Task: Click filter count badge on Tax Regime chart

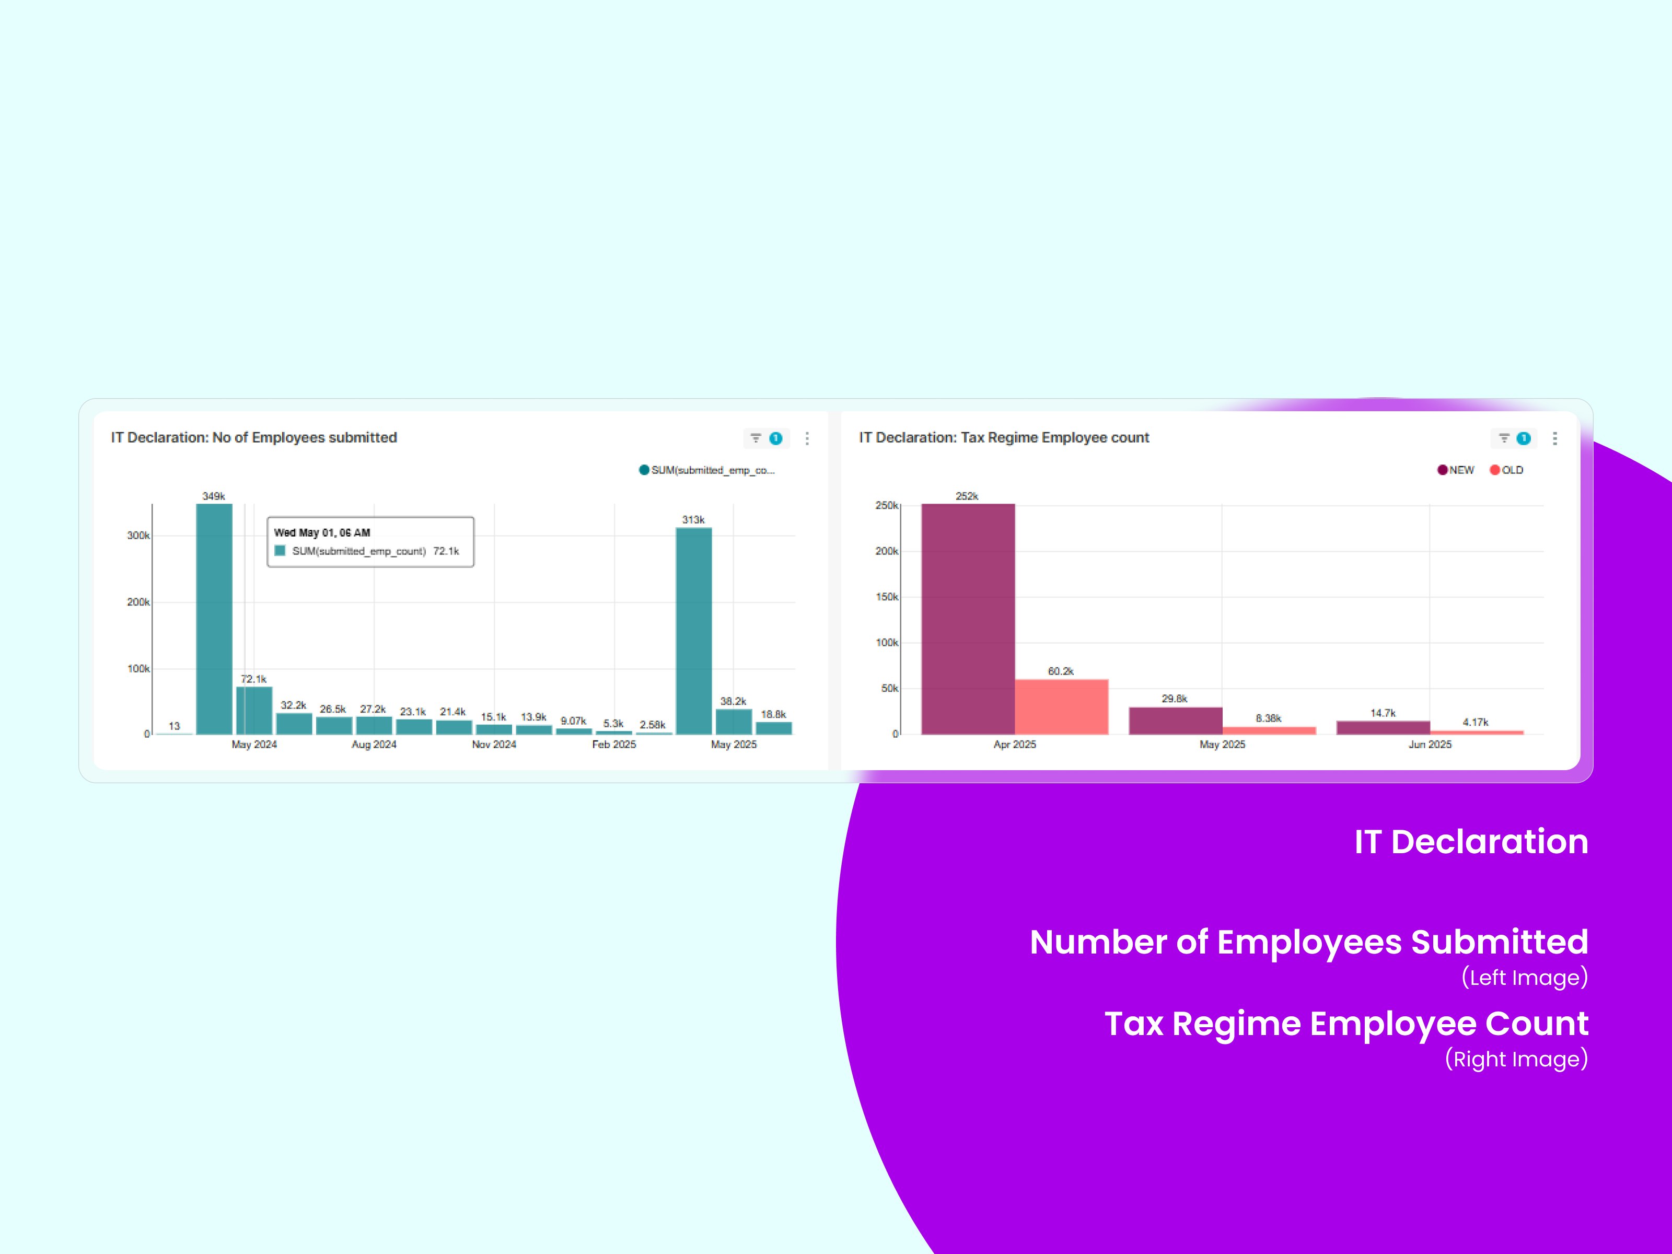Action: tap(1524, 438)
